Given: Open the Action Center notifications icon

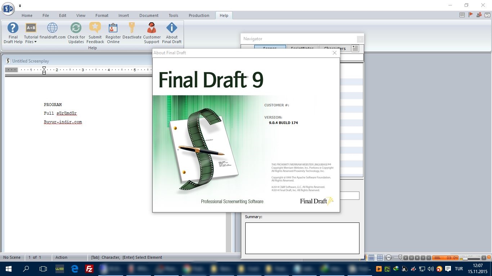Looking at the screenshot, I should click(x=448, y=269).
